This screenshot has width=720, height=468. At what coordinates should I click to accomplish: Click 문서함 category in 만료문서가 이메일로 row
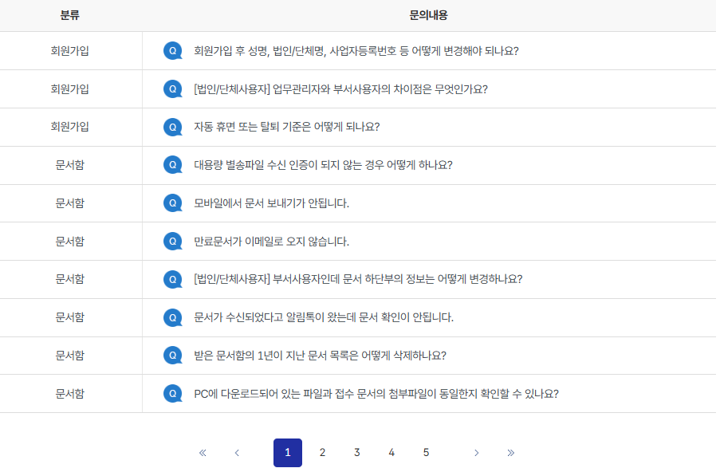(x=70, y=242)
